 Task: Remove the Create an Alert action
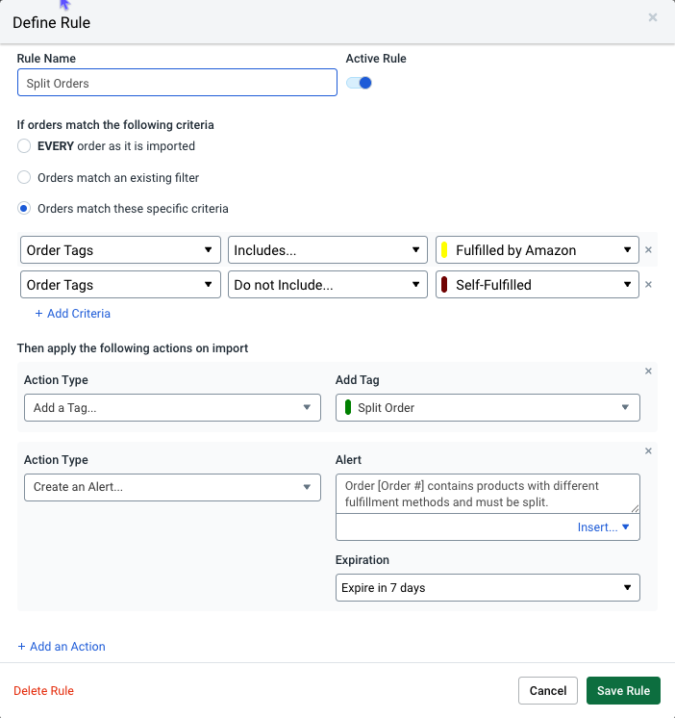click(648, 451)
